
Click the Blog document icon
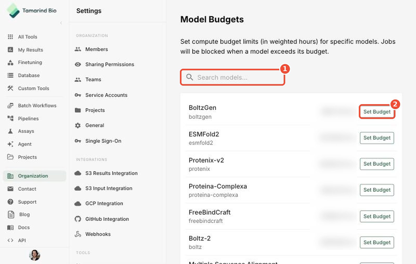click(11, 214)
